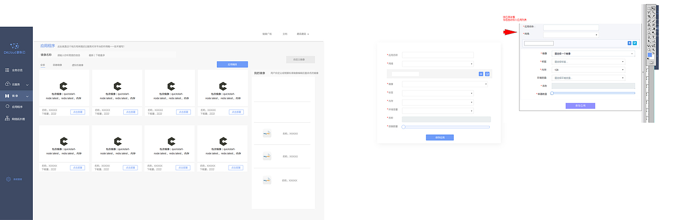Click the 系统管理 gear icon at sidebar bottom
The width and height of the screenshot is (677, 220).
coord(8,179)
